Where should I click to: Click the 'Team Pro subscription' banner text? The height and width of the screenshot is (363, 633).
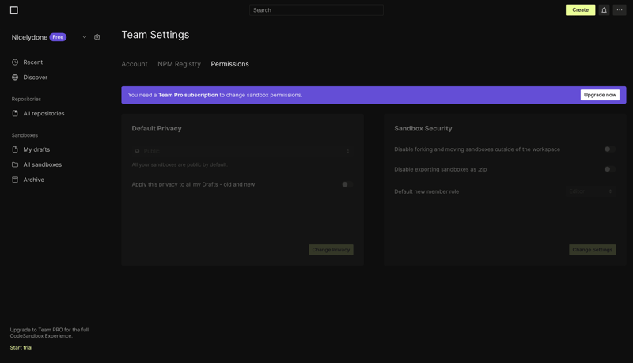pyautogui.click(x=188, y=95)
